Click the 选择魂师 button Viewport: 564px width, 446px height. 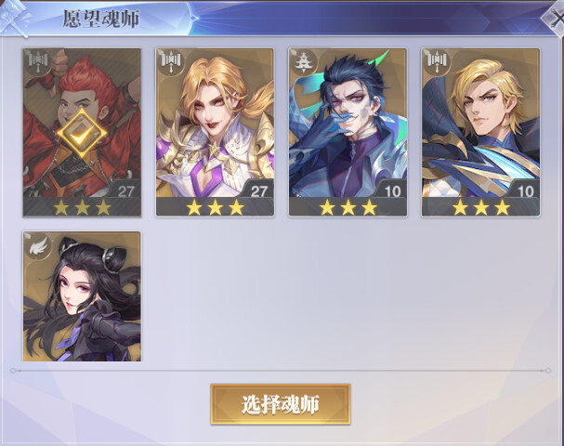click(x=281, y=404)
